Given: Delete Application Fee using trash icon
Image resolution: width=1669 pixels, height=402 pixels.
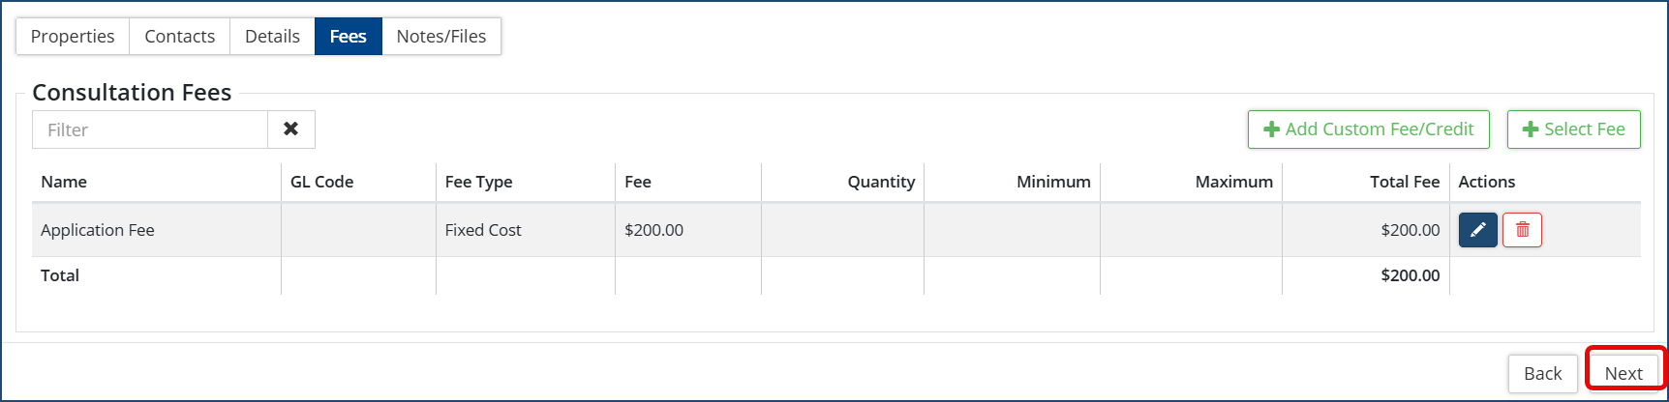Looking at the screenshot, I should (x=1522, y=230).
